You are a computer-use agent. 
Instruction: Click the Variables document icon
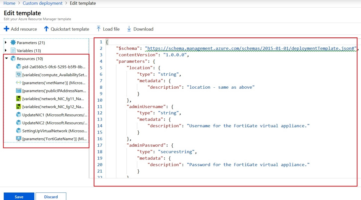point(13,51)
